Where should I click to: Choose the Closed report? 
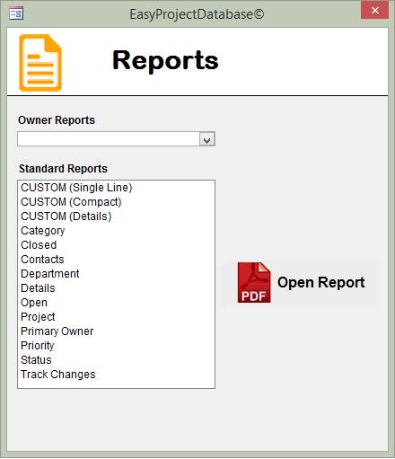[116, 245]
